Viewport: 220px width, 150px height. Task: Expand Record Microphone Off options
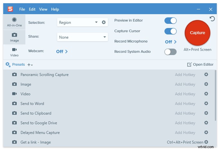(x=171, y=42)
